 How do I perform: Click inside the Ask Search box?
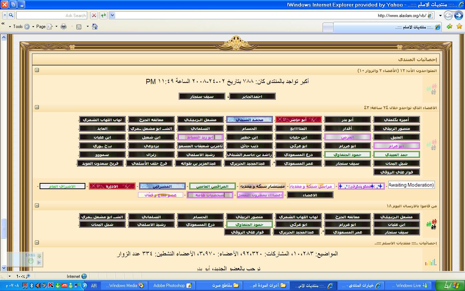(x=51, y=15)
